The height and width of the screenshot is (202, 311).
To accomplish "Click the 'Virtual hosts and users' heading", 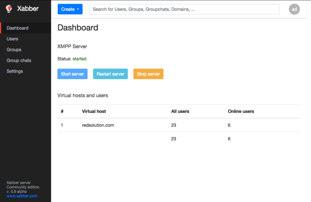I will click(x=83, y=95).
